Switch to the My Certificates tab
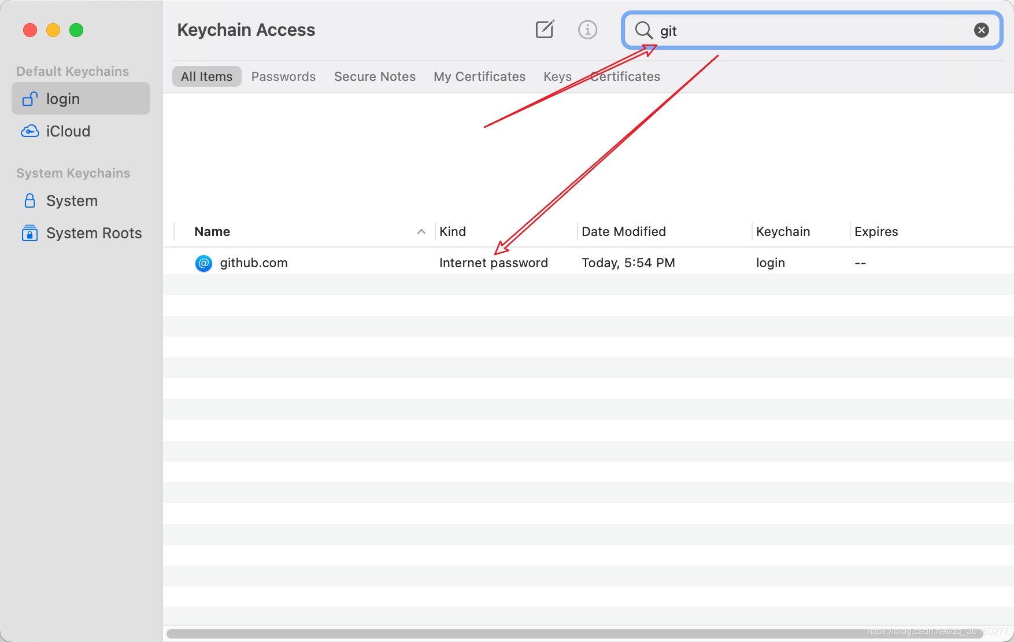This screenshot has height=642, width=1014. click(x=479, y=76)
